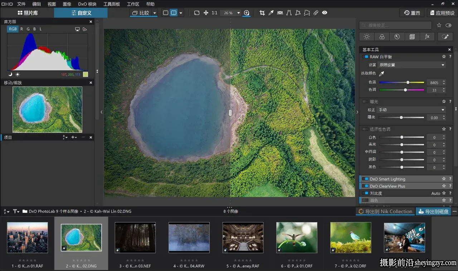458x271 pixels.
Task: Toggle active corrections only switch
Action: [449, 25]
